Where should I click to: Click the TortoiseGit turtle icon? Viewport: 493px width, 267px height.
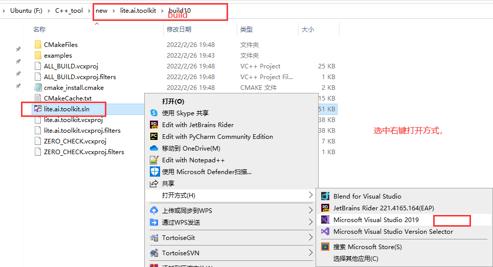point(154,237)
